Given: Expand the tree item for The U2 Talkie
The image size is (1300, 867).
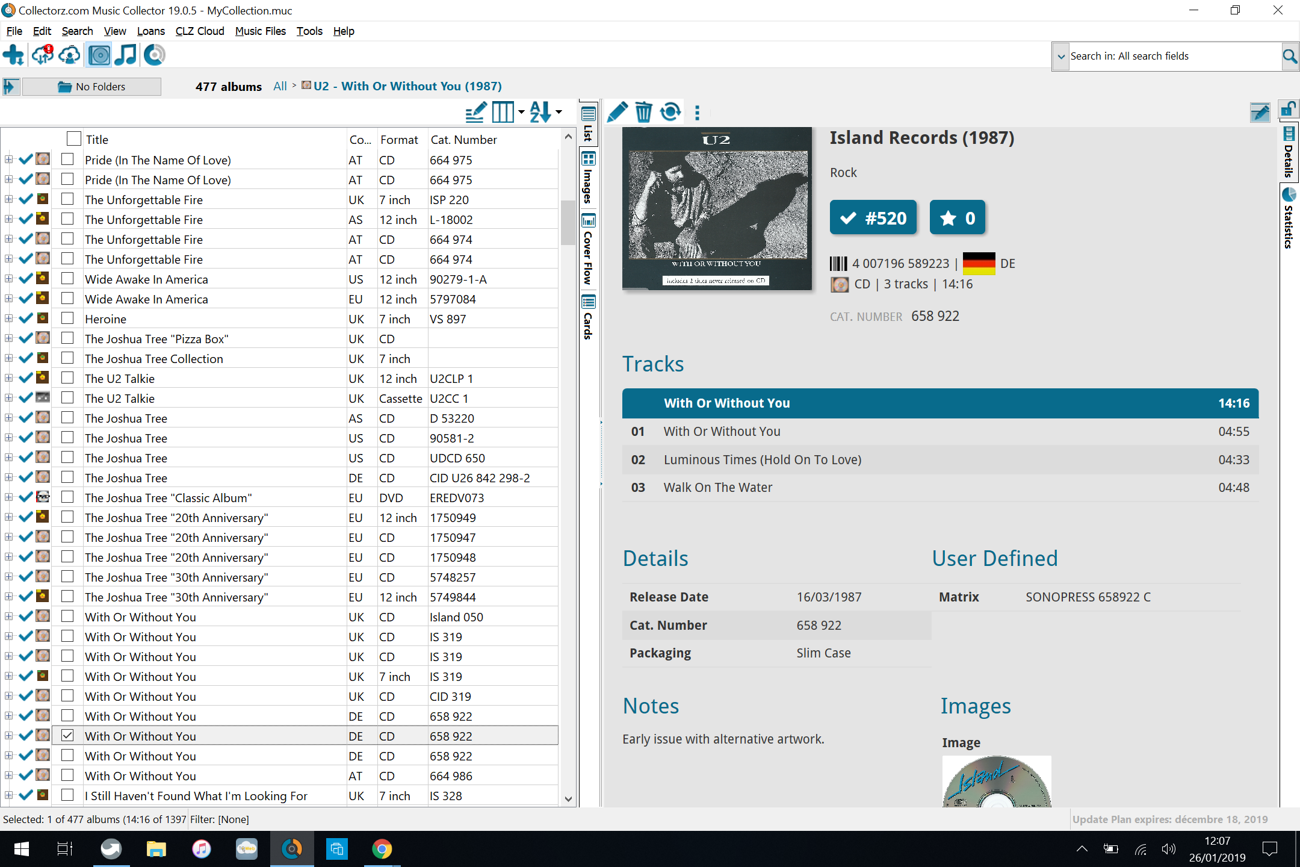Looking at the screenshot, I should pyautogui.click(x=8, y=378).
